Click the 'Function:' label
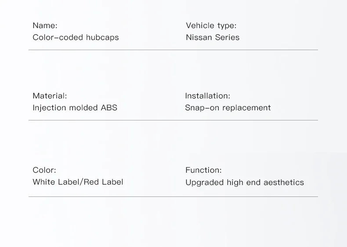The image size is (347, 247). (203, 170)
